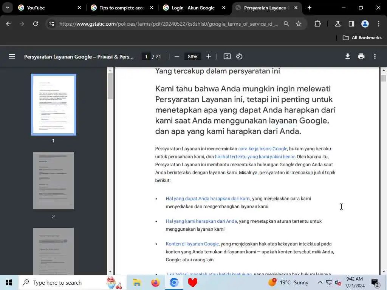Toggle the PDF sidebar hamburger menu
This screenshot has width=387, height=290.
(12, 57)
